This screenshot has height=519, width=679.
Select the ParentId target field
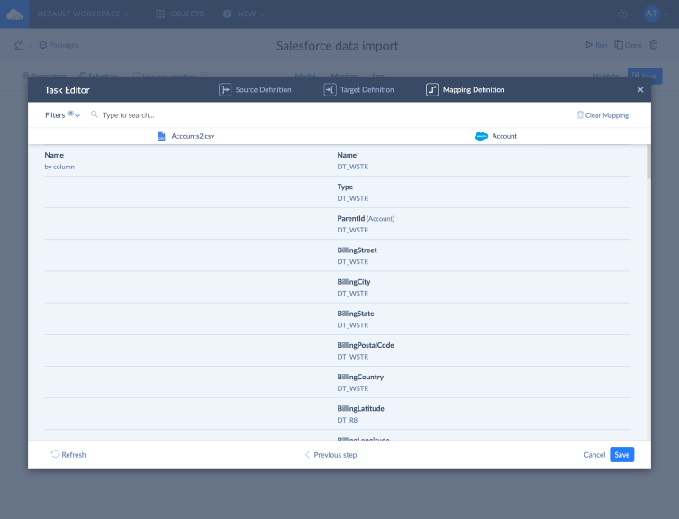point(484,224)
